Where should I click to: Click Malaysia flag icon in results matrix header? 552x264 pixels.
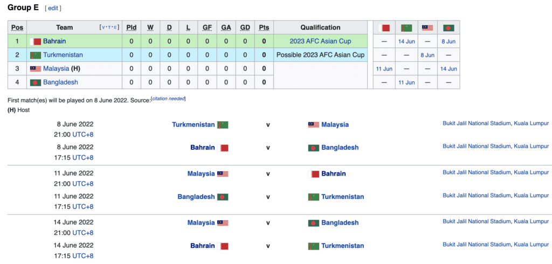427,28
